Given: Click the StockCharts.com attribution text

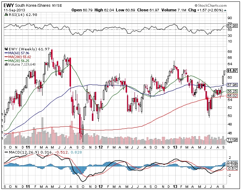Looking at the screenshot, I should 210,6.
